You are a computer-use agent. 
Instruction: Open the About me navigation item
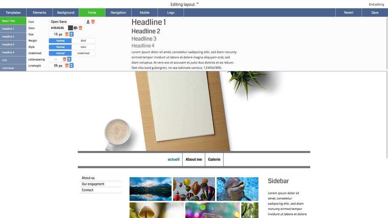pyautogui.click(x=194, y=159)
